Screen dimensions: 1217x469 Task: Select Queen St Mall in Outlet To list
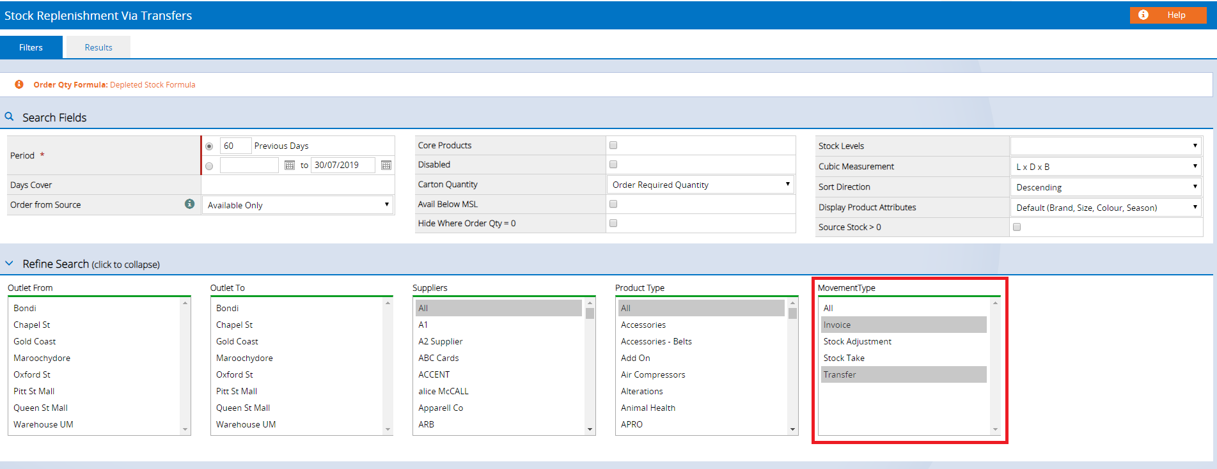(x=297, y=408)
